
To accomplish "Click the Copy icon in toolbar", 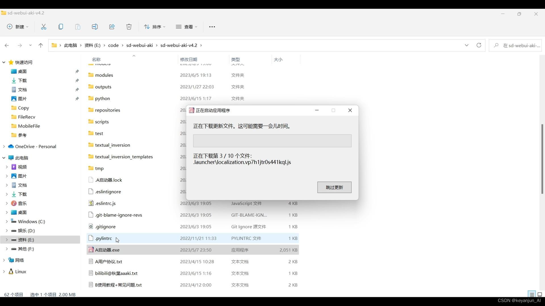I will coord(60,27).
